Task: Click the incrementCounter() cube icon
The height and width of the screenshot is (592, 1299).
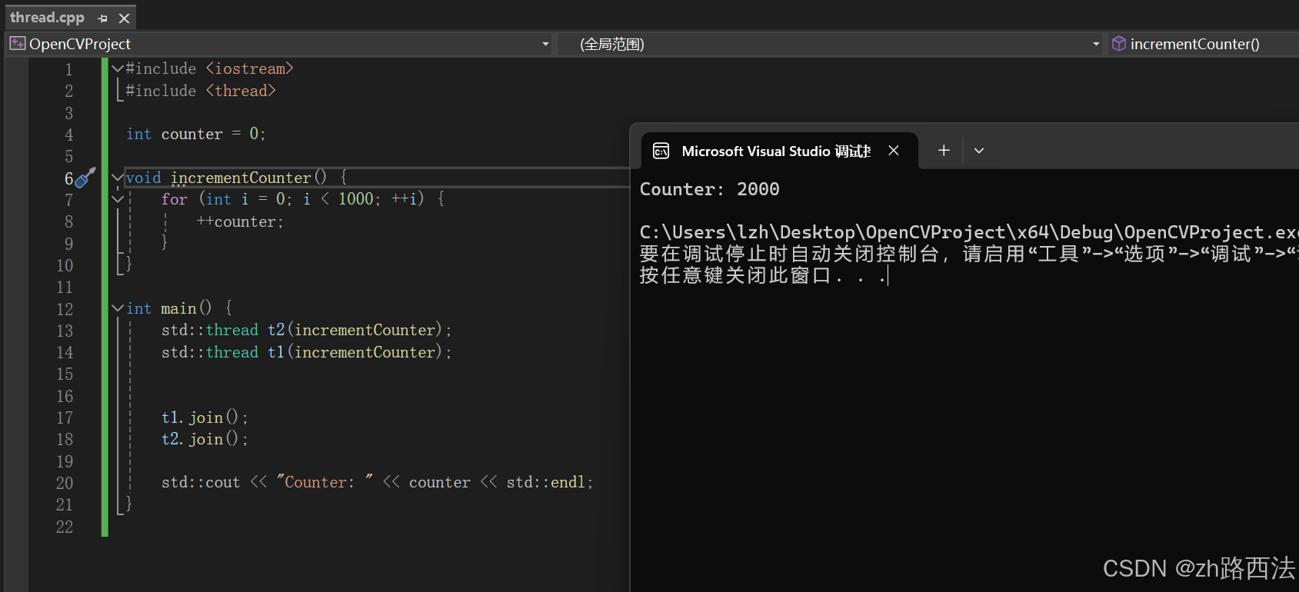Action: (x=1119, y=44)
